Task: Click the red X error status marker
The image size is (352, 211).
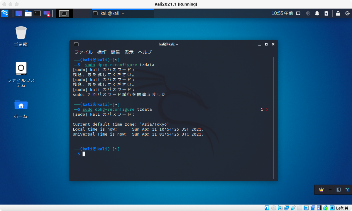Action: click(x=267, y=109)
